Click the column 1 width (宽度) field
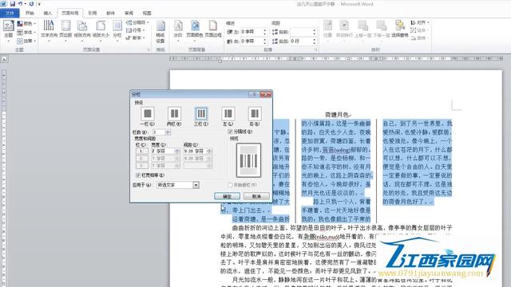Image resolution: width=511 pixels, height=287 pixels. (x=163, y=151)
